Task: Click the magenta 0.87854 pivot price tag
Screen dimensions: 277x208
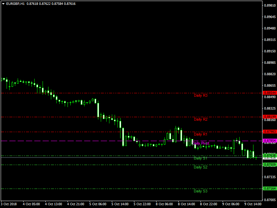Action: [270, 141]
